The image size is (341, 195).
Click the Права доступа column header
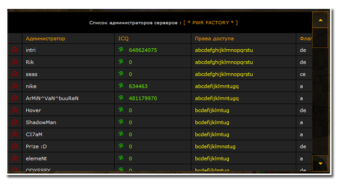tap(214, 38)
